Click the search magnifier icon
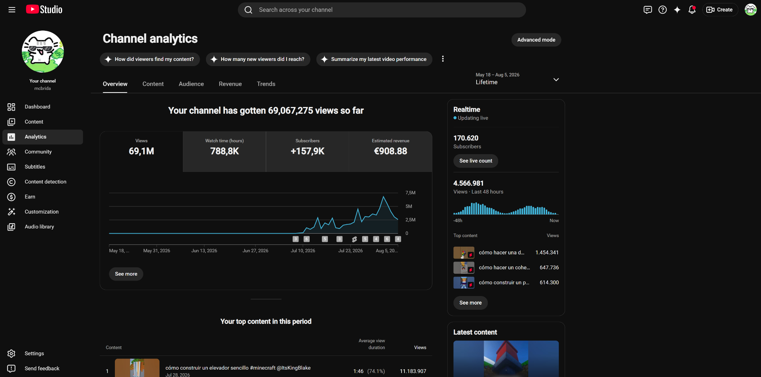The height and width of the screenshot is (377, 761). click(x=248, y=10)
